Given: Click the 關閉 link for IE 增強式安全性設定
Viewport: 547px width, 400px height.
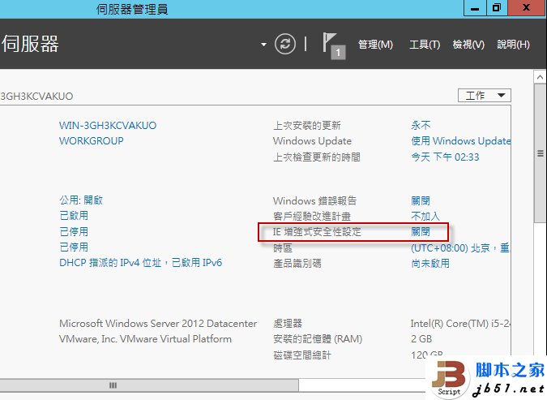Looking at the screenshot, I should coord(421,231).
